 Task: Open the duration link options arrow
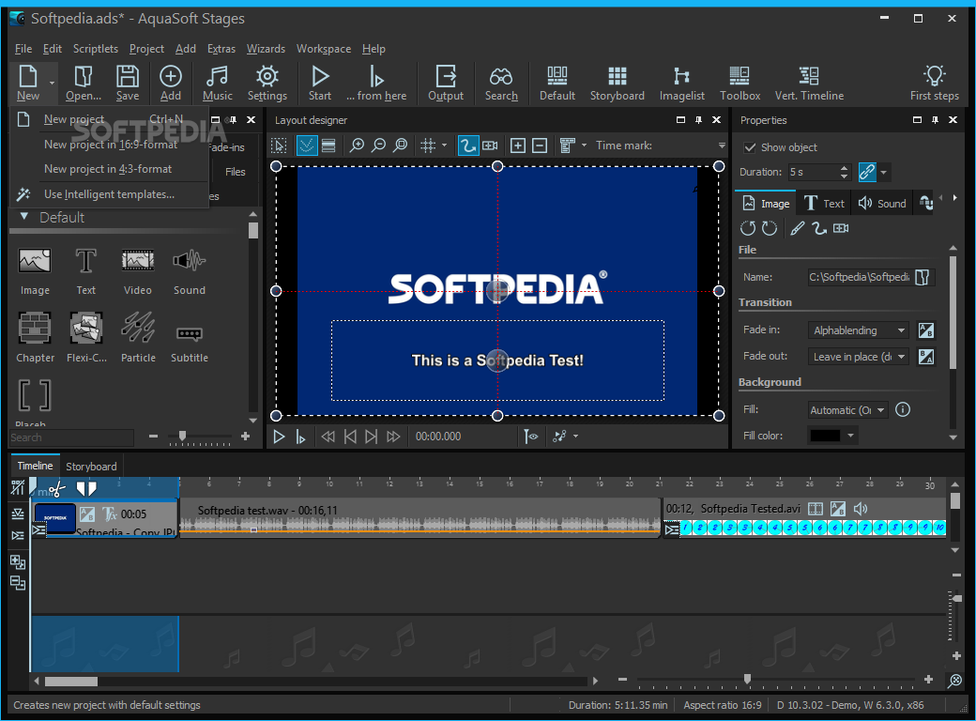click(883, 173)
